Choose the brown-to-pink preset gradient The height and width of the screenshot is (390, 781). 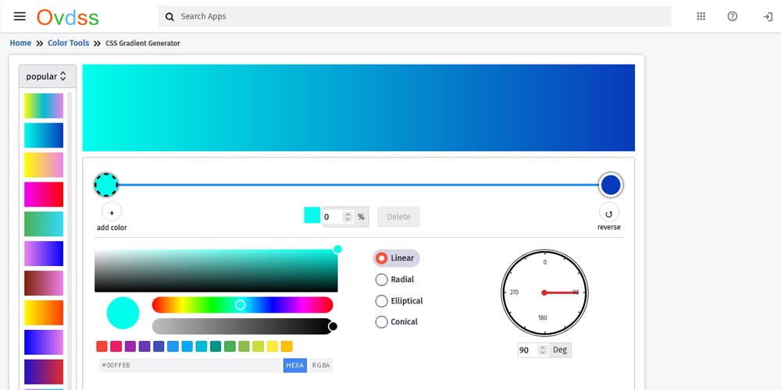tap(44, 283)
